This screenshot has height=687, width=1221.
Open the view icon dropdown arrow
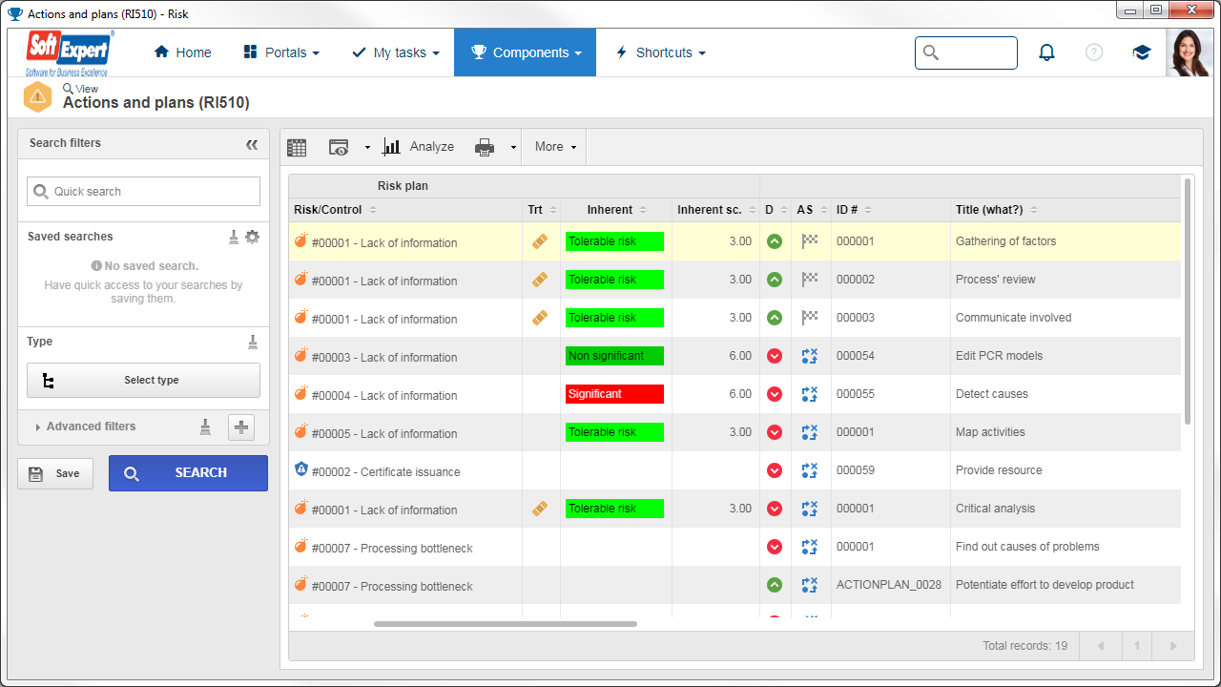tap(367, 148)
